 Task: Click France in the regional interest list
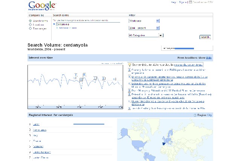[37, 141]
